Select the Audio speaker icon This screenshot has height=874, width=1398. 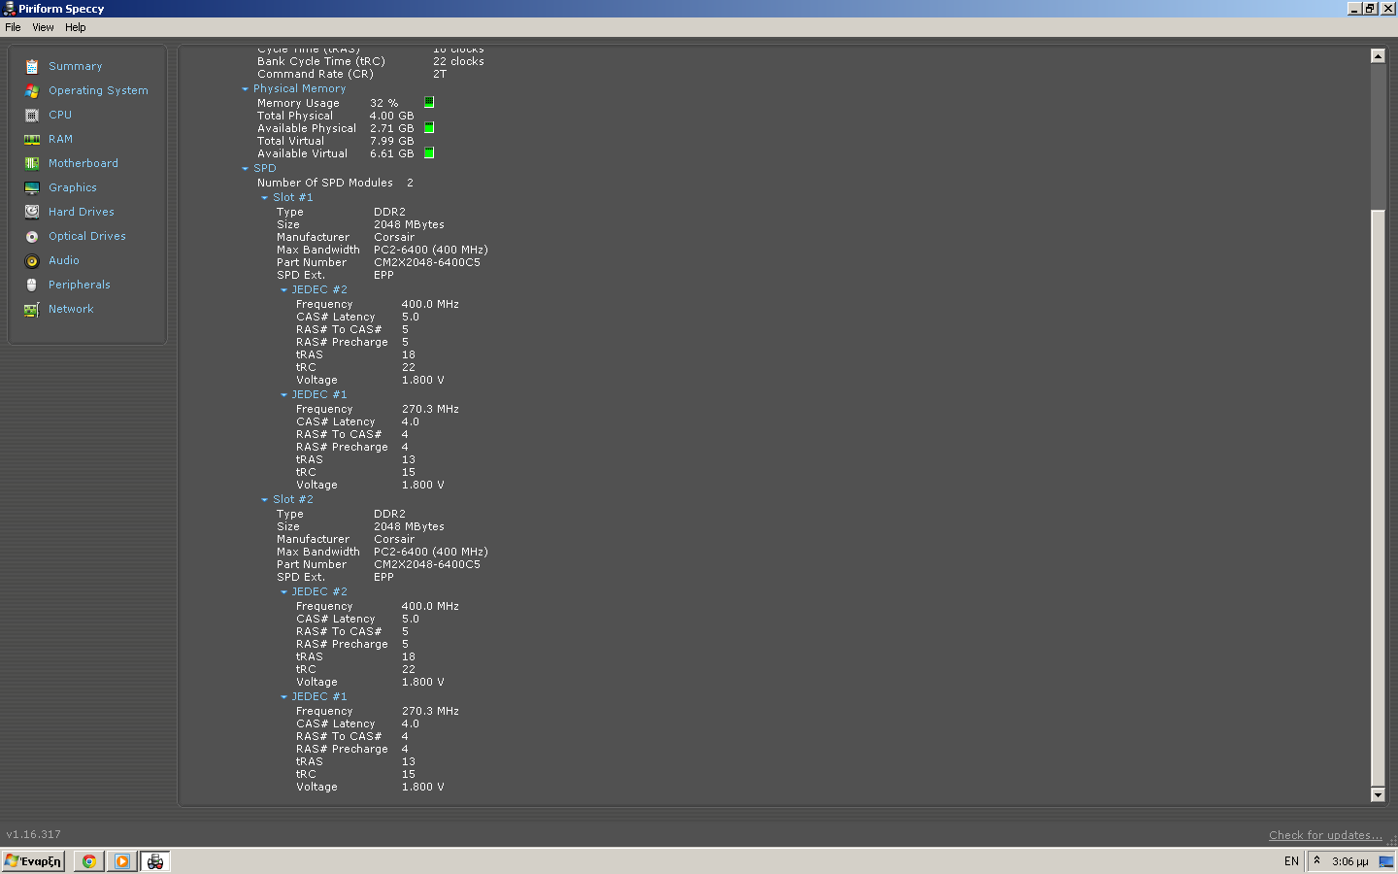tap(32, 260)
